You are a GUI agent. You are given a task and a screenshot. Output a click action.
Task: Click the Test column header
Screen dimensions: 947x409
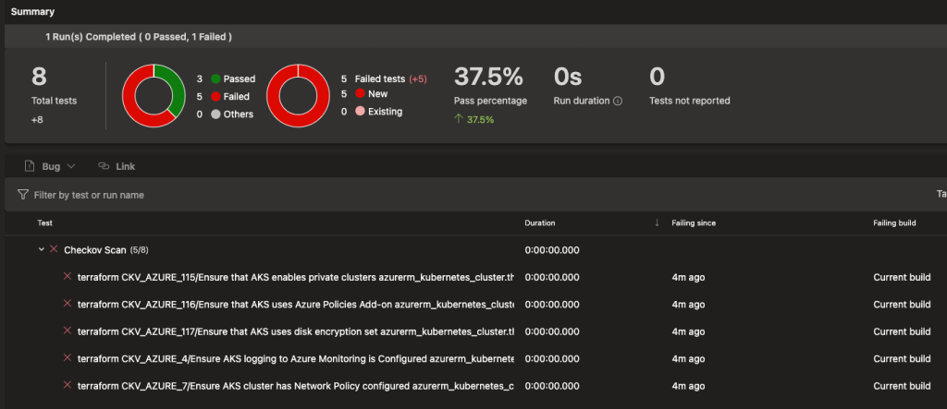pyautogui.click(x=45, y=223)
